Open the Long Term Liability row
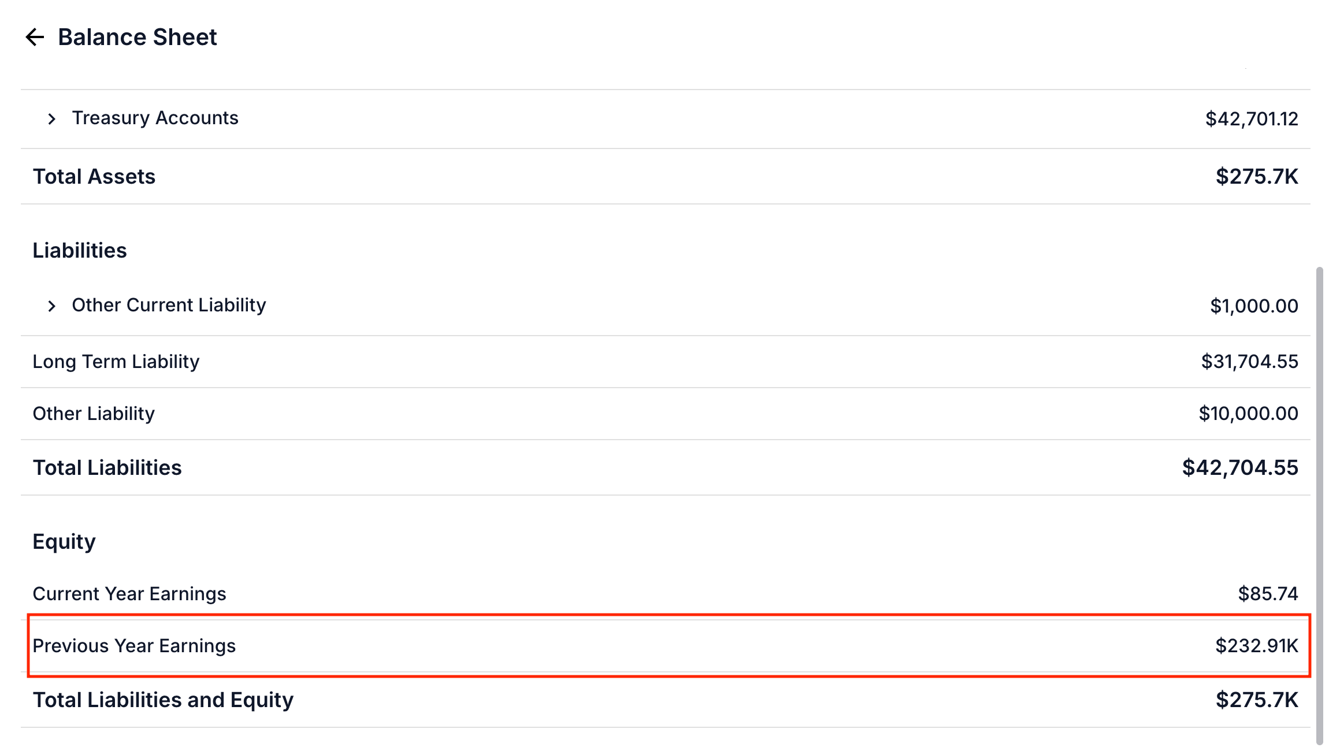 pyautogui.click(x=116, y=362)
